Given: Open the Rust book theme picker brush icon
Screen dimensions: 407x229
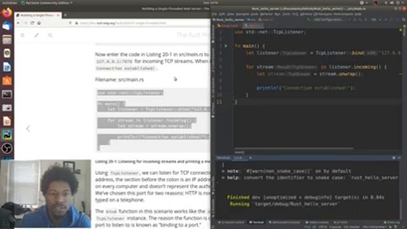Looking at the screenshot, I should [x=36, y=35].
